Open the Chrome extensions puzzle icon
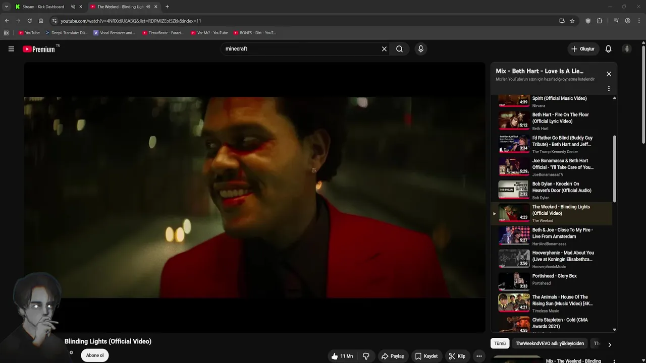The image size is (646, 363). (600, 21)
